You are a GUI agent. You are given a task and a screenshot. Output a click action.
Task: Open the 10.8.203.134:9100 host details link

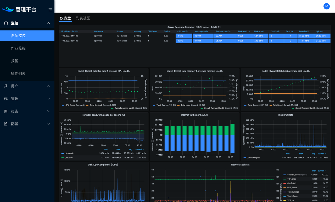69,36
